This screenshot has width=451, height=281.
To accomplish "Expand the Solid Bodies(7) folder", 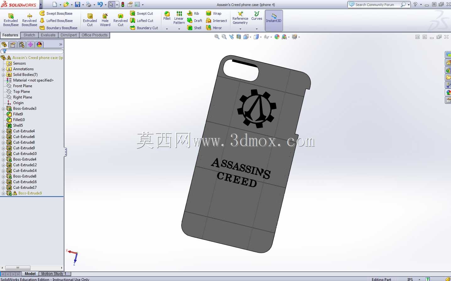I will pyautogui.click(x=3, y=75).
